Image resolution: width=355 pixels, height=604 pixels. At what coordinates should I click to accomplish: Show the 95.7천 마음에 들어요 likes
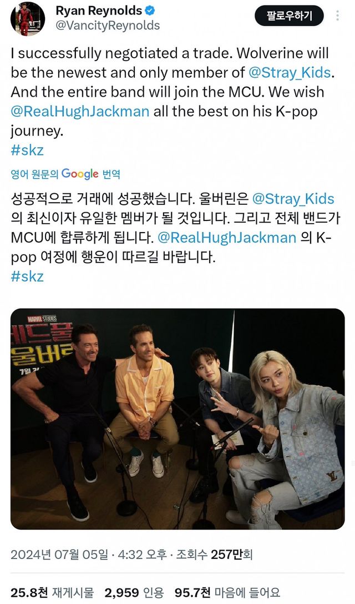pyautogui.click(x=227, y=592)
